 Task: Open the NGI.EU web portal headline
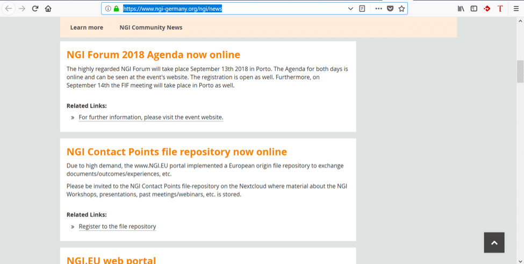[111, 260]
